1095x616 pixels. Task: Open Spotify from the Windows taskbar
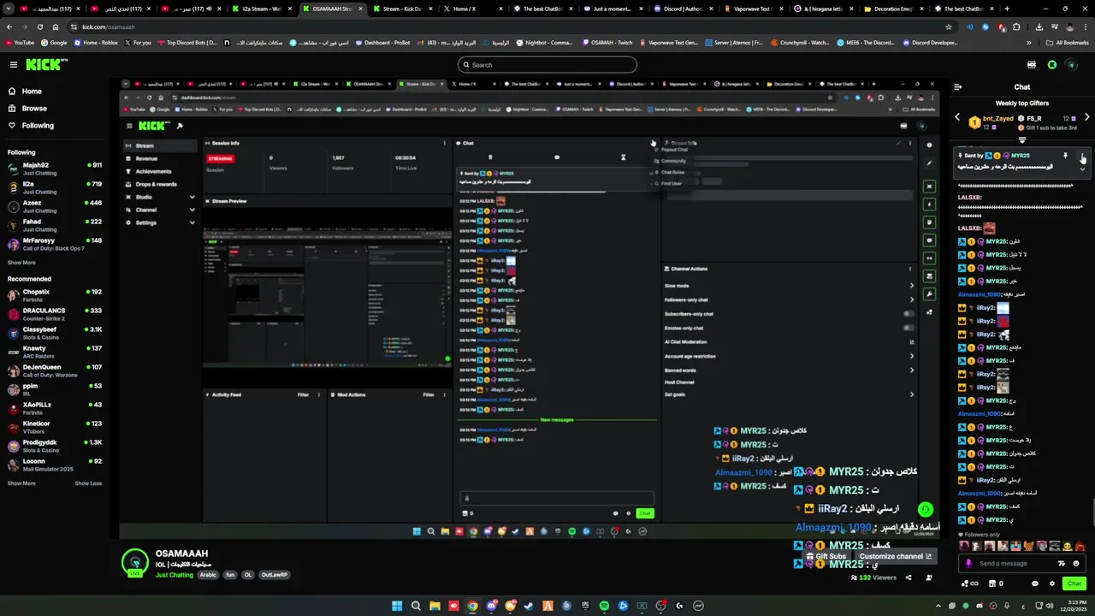click(x=604, y=606)
